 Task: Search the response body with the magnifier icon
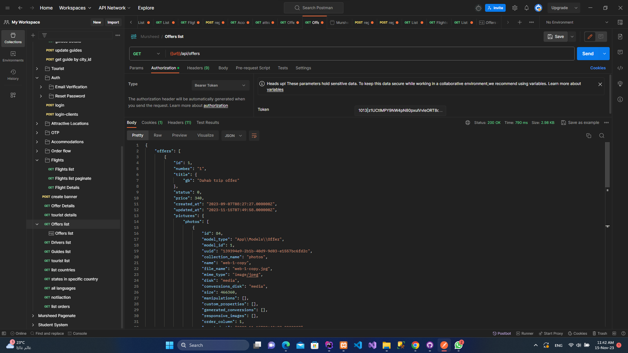pos(602,136)
